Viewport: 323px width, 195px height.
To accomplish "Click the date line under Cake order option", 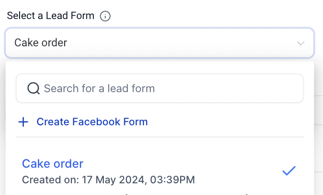I will (x=108, y=179).
